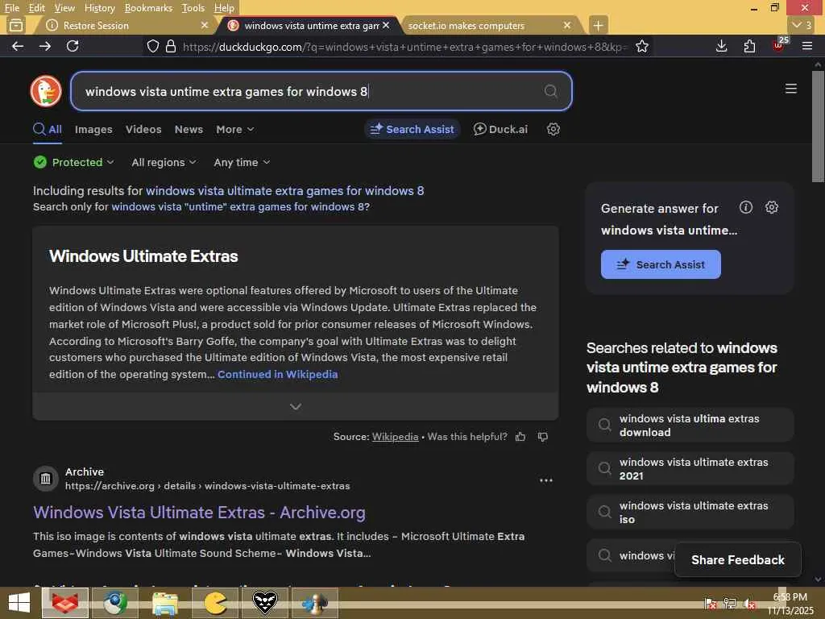Select the Images search tab
Image resolution: width=825 pixels, height=619 pixels.
point(93,129)
